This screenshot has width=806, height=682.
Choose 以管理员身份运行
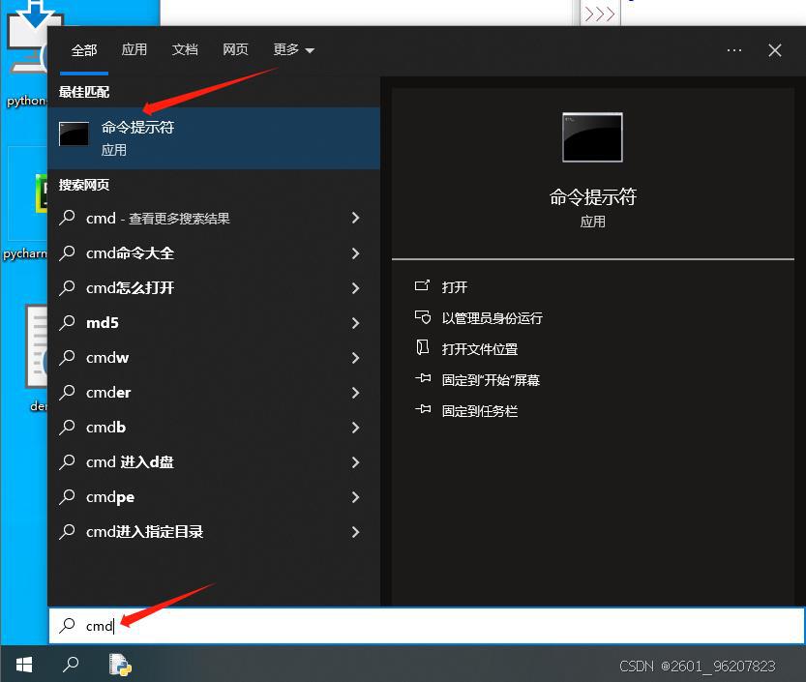492,318
